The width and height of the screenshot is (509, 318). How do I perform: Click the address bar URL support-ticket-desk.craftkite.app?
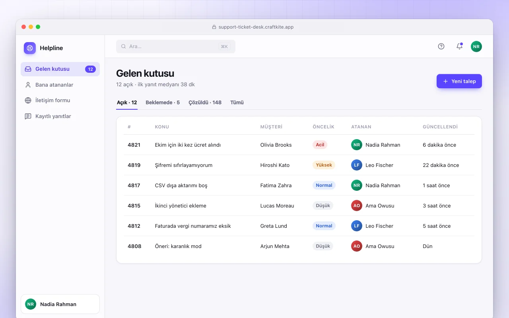[256, 27]
